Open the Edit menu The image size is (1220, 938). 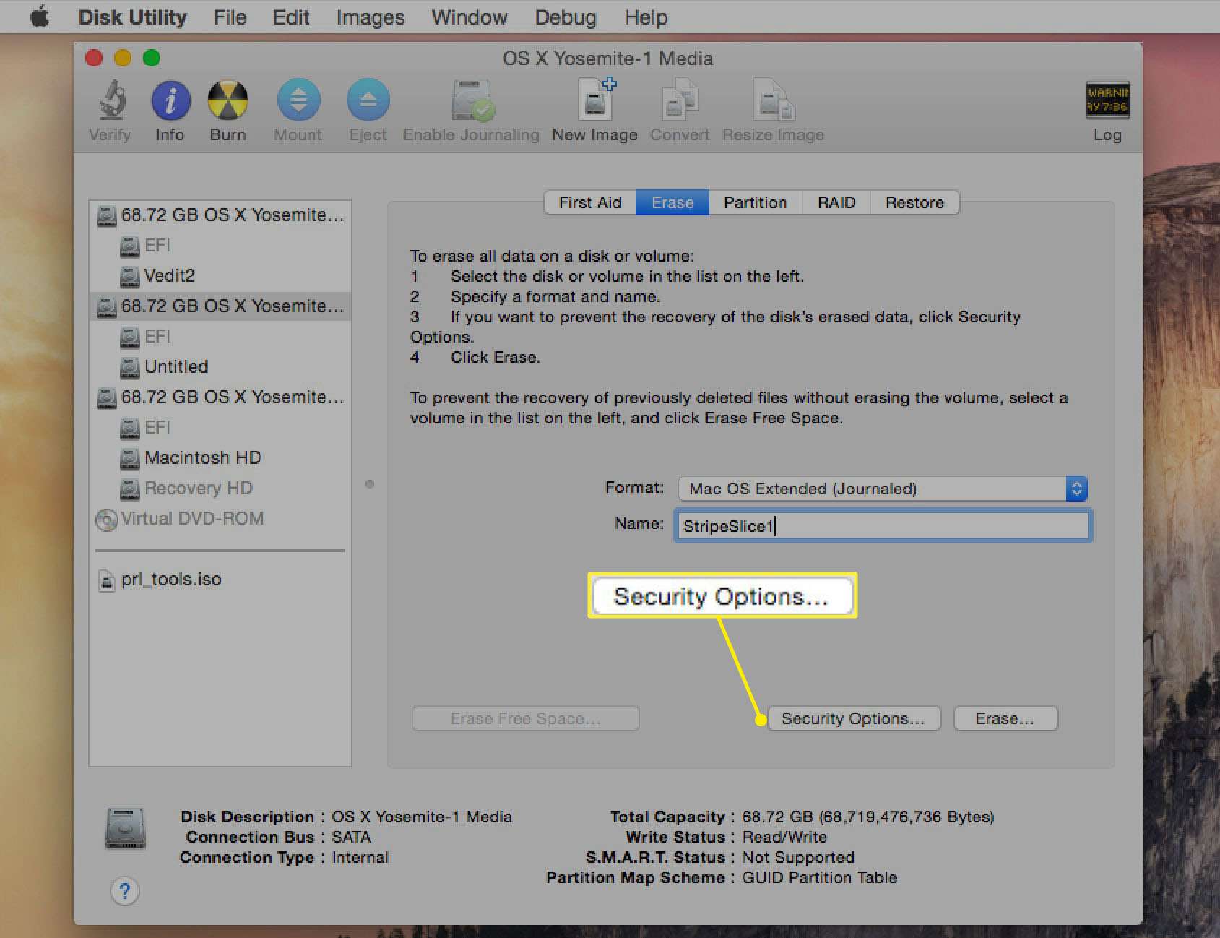(x=291, y=17)
